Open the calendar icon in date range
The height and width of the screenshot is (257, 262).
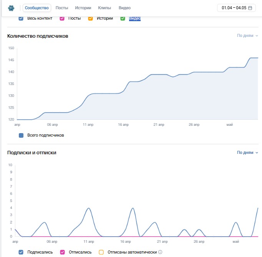(x=250, y=8)
